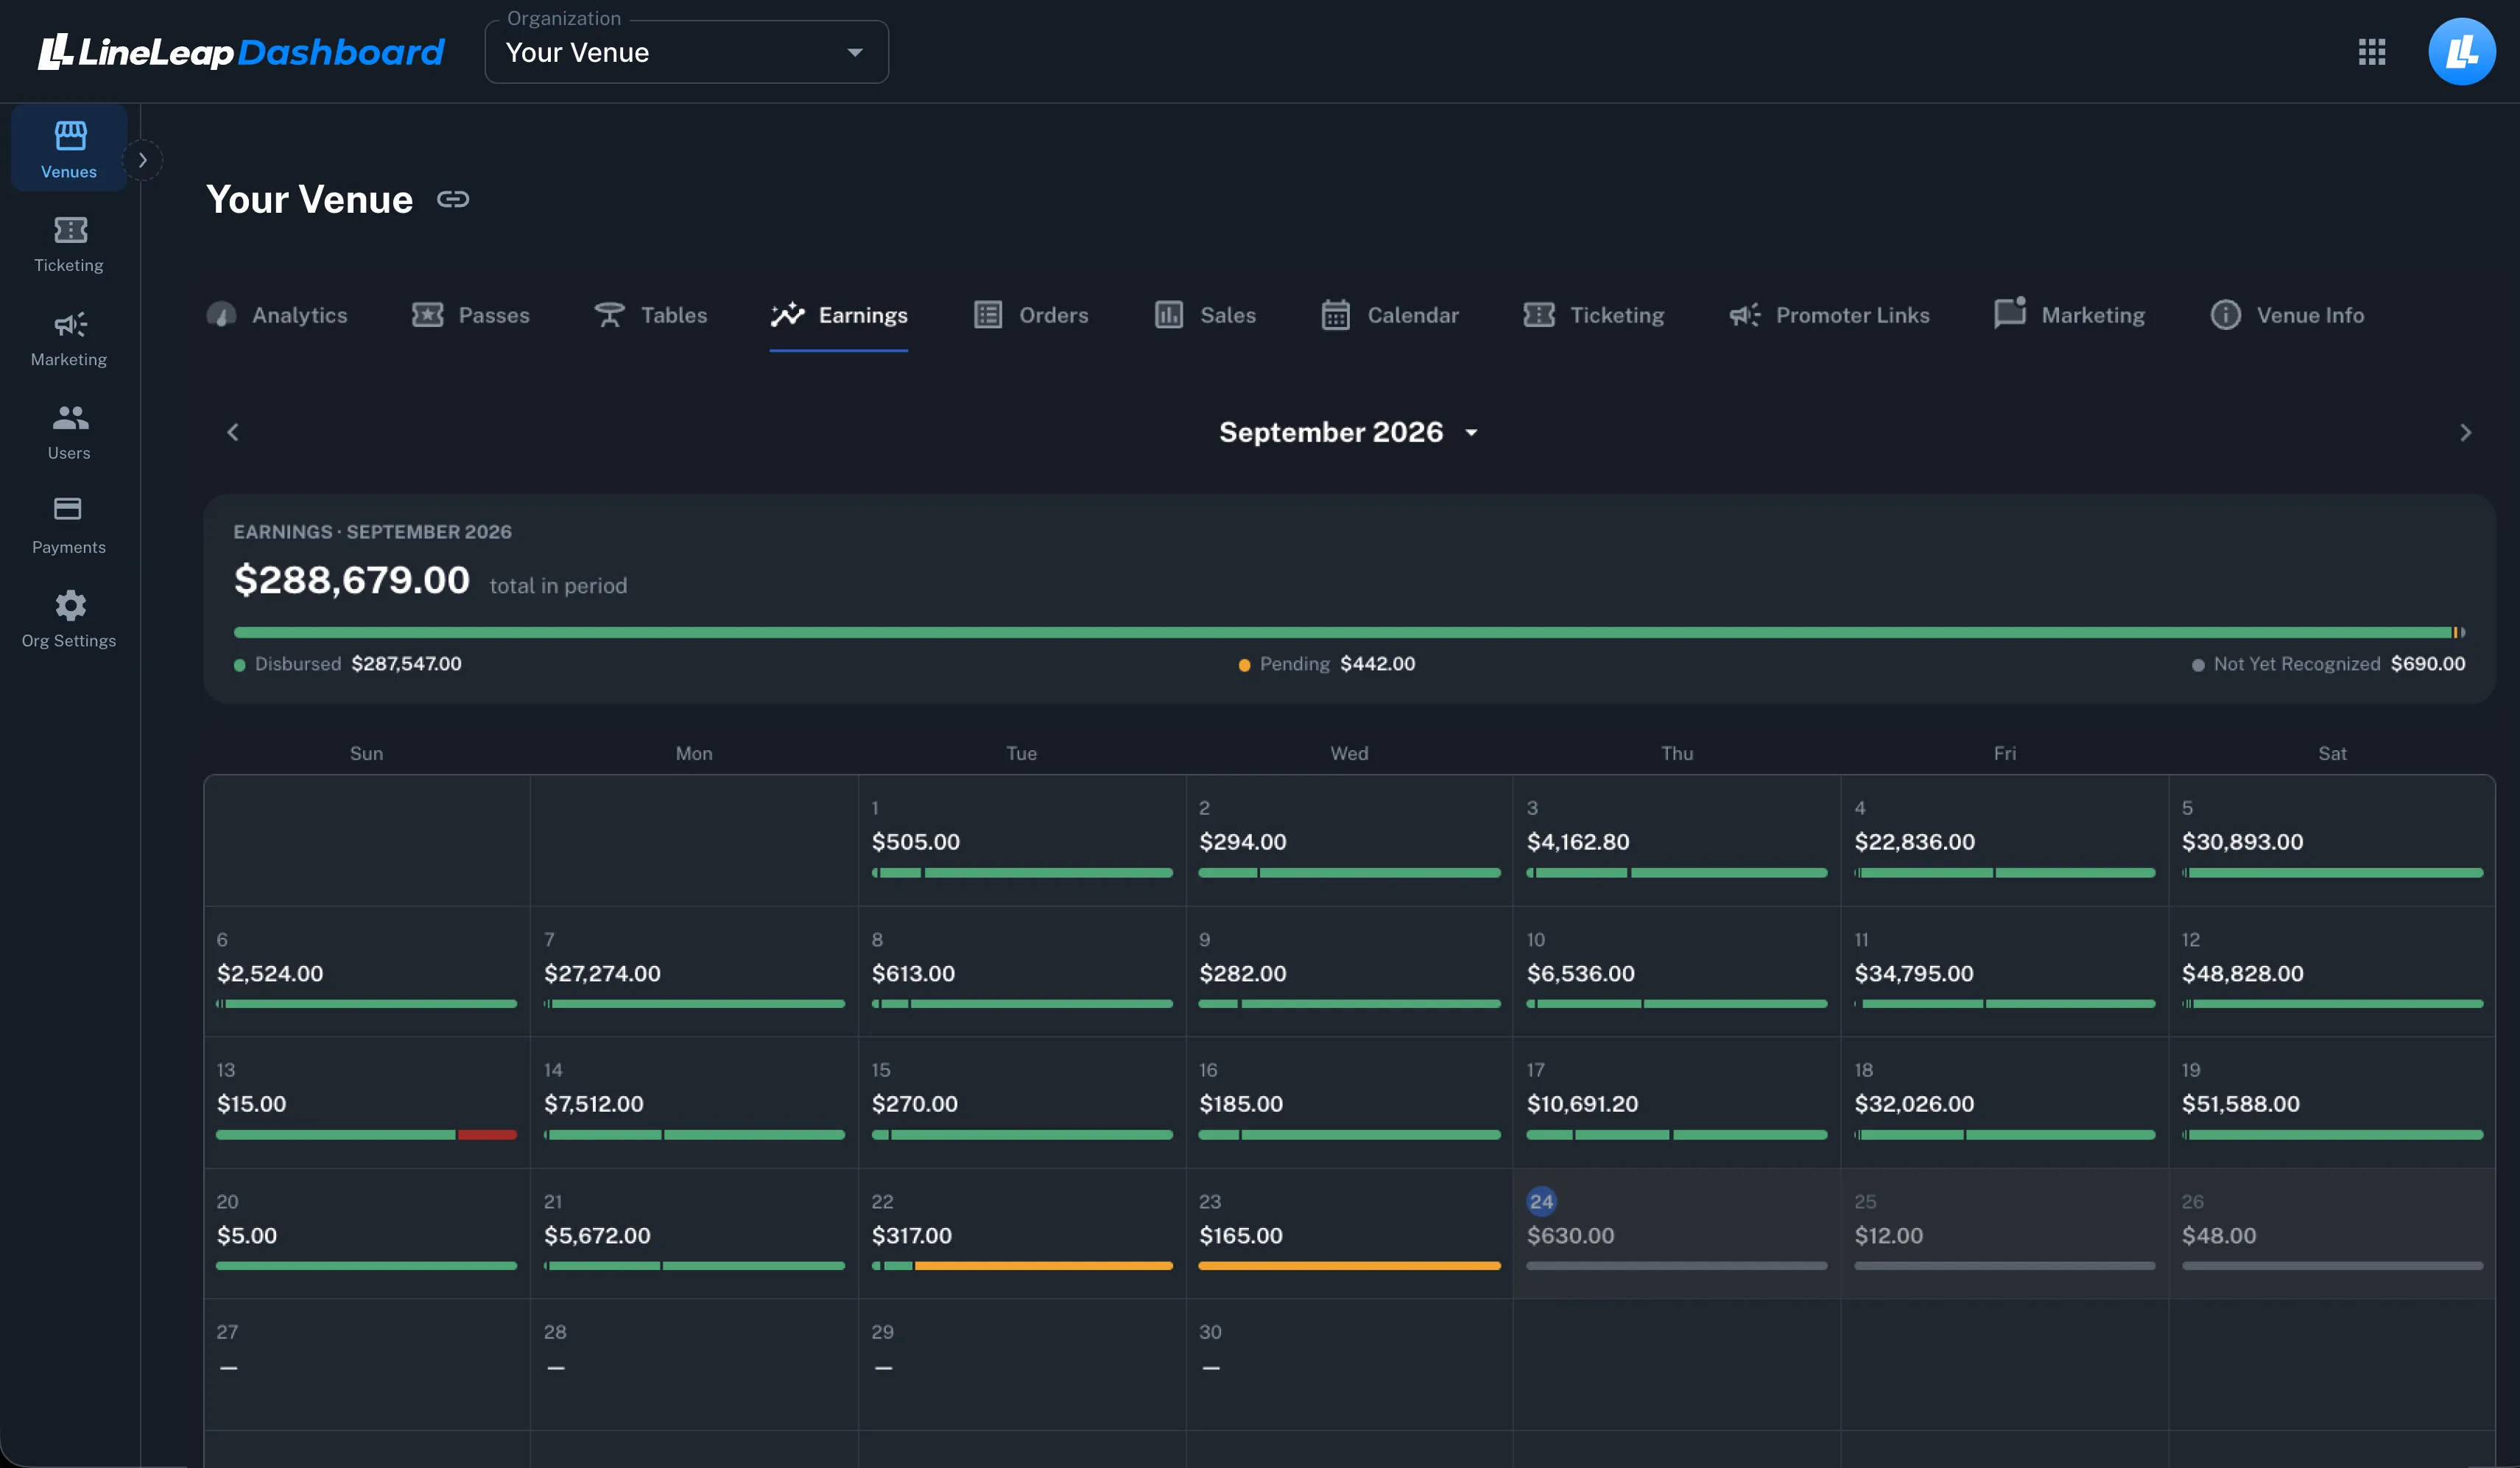The image size is (2520, 1468).
Task: Open September 5 earnings $30,893.00
Action: [2332, 841]
